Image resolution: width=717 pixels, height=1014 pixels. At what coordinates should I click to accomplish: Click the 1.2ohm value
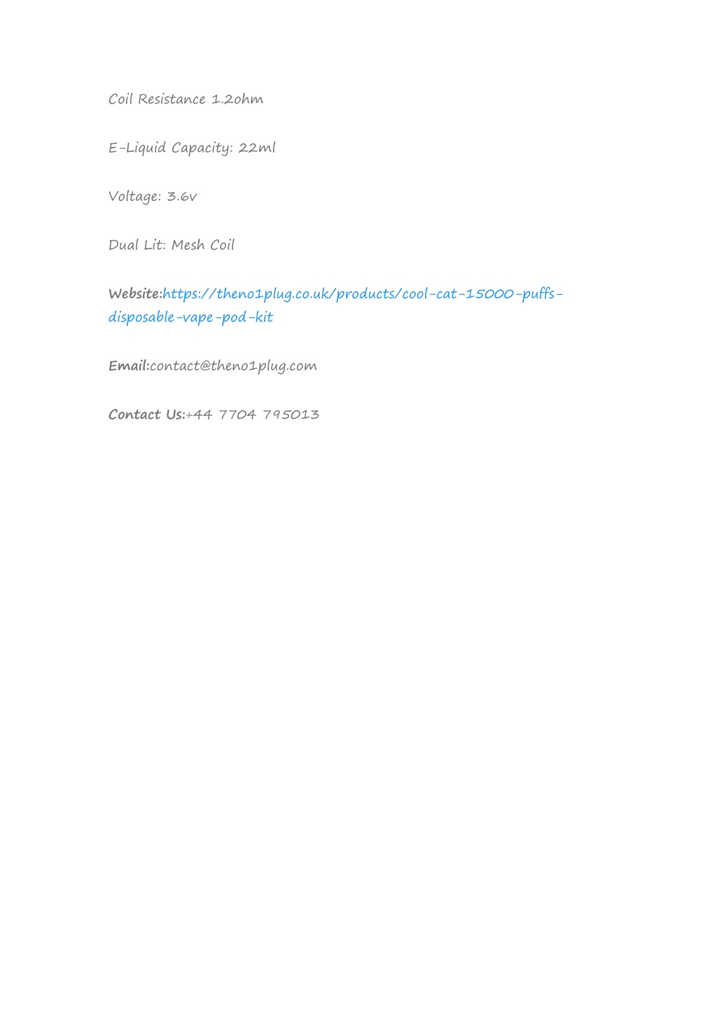click(x=237, y=99)
